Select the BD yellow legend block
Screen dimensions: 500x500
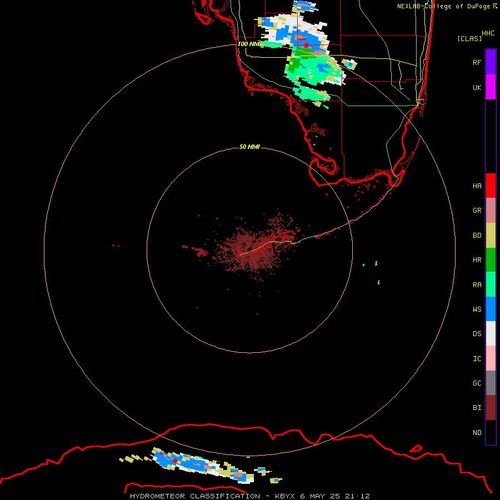491,235
